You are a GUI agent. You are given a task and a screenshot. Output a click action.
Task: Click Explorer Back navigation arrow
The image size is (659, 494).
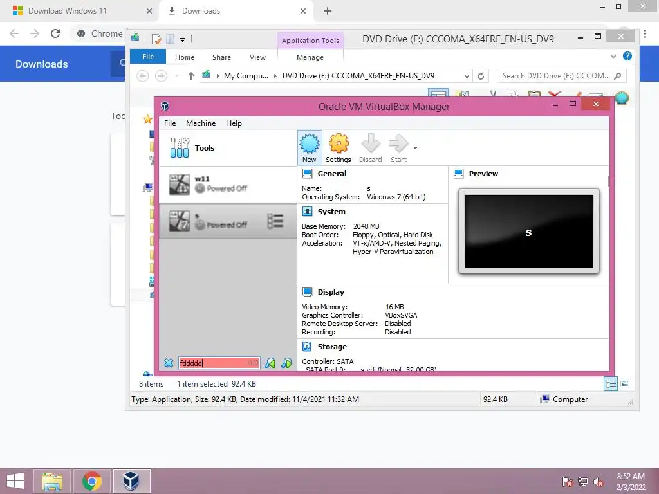point(142,76)
